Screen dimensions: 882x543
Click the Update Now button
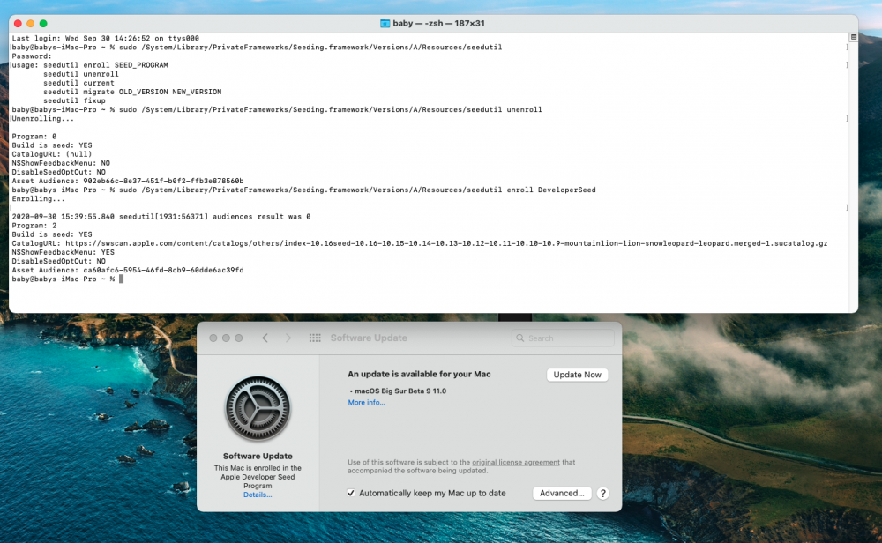pyautogui.click(x=577, y=375)
